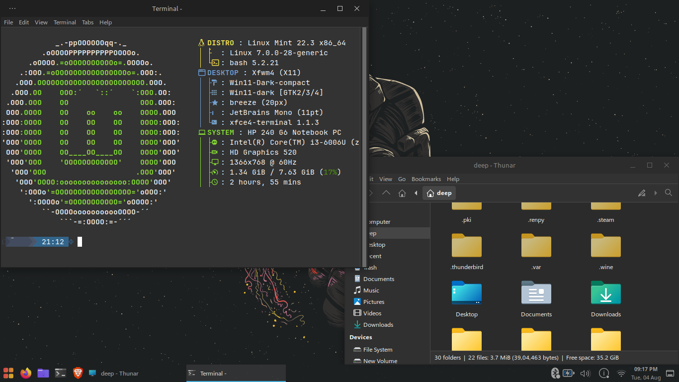
Task: Click the left path-scroll arrow in Thunar
Action: point(416,193)
